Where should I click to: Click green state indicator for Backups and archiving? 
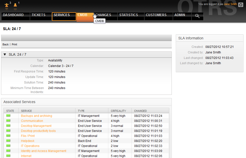click(x=8, y=116)
